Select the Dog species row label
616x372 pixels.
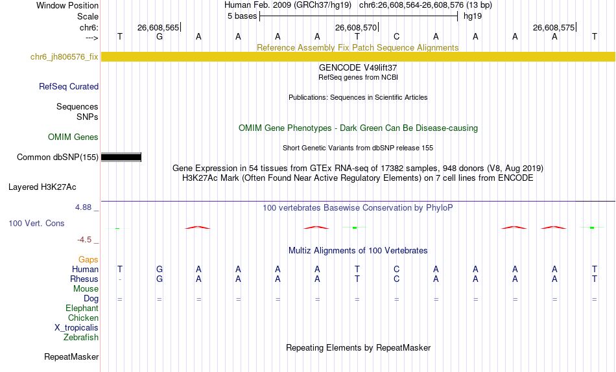[91, 299]
